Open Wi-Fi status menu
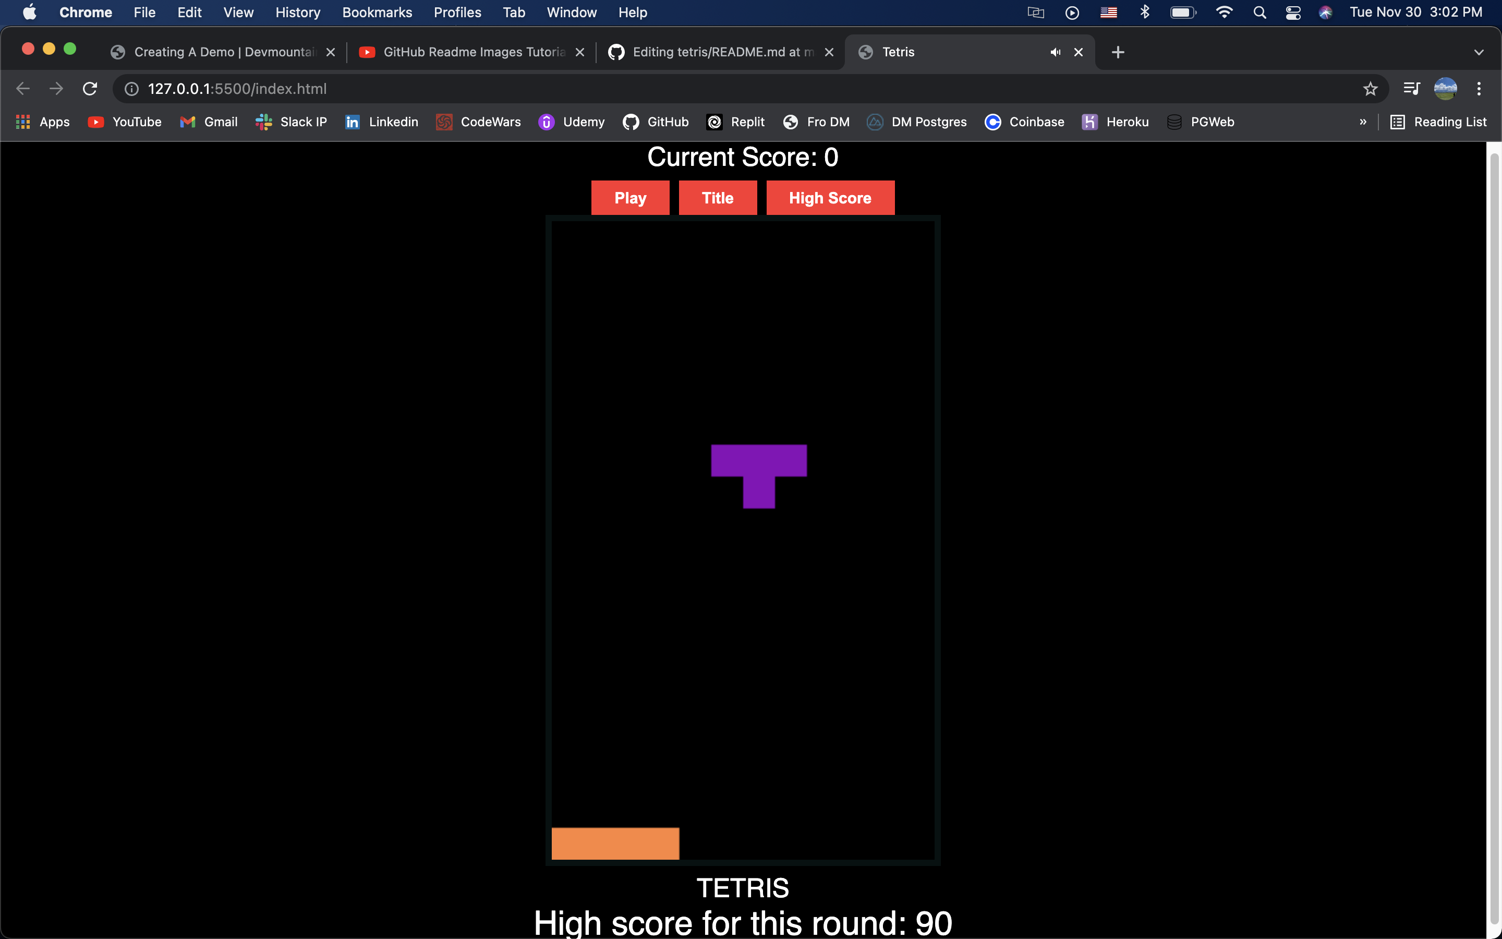Viewport: 1502px width, 939px height. pos(1224,13)
